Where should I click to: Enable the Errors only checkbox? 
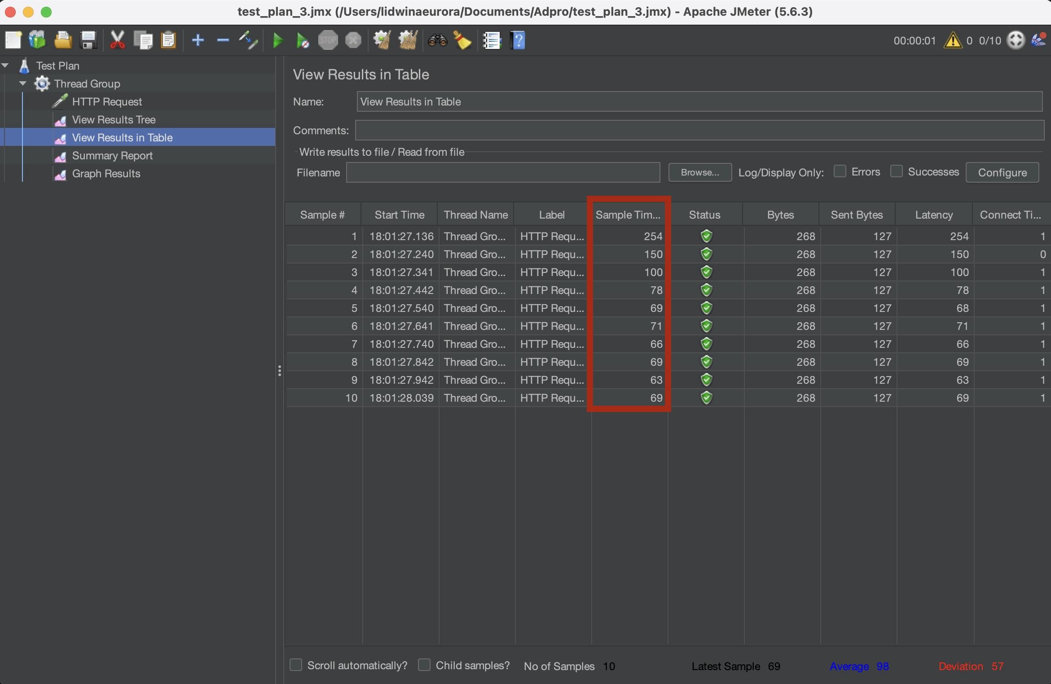pyautogui.click(x=840, y=171)
